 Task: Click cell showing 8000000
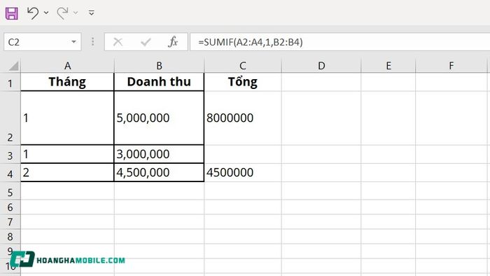coord(243,118)
